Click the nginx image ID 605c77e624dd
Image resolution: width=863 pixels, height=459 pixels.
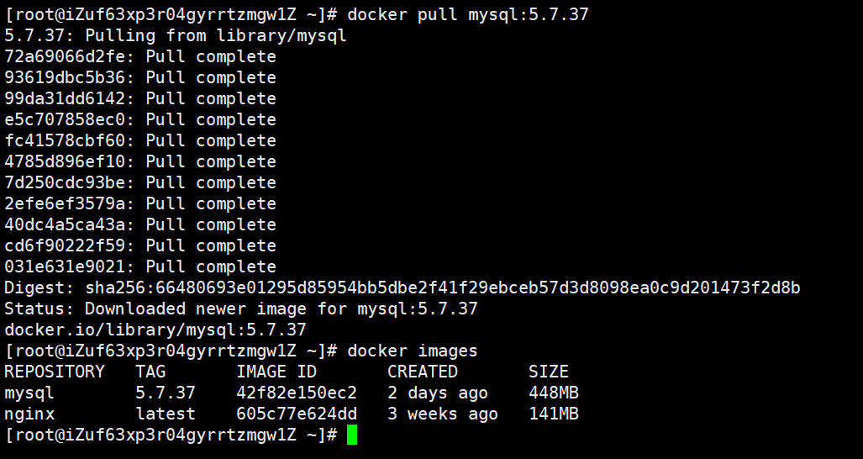click(297, 414)
